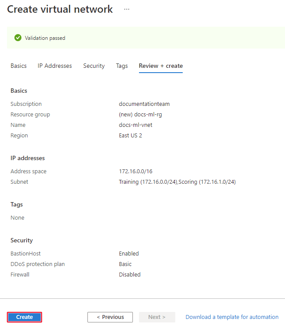Click the 'Name' field label

pos(18,125)
